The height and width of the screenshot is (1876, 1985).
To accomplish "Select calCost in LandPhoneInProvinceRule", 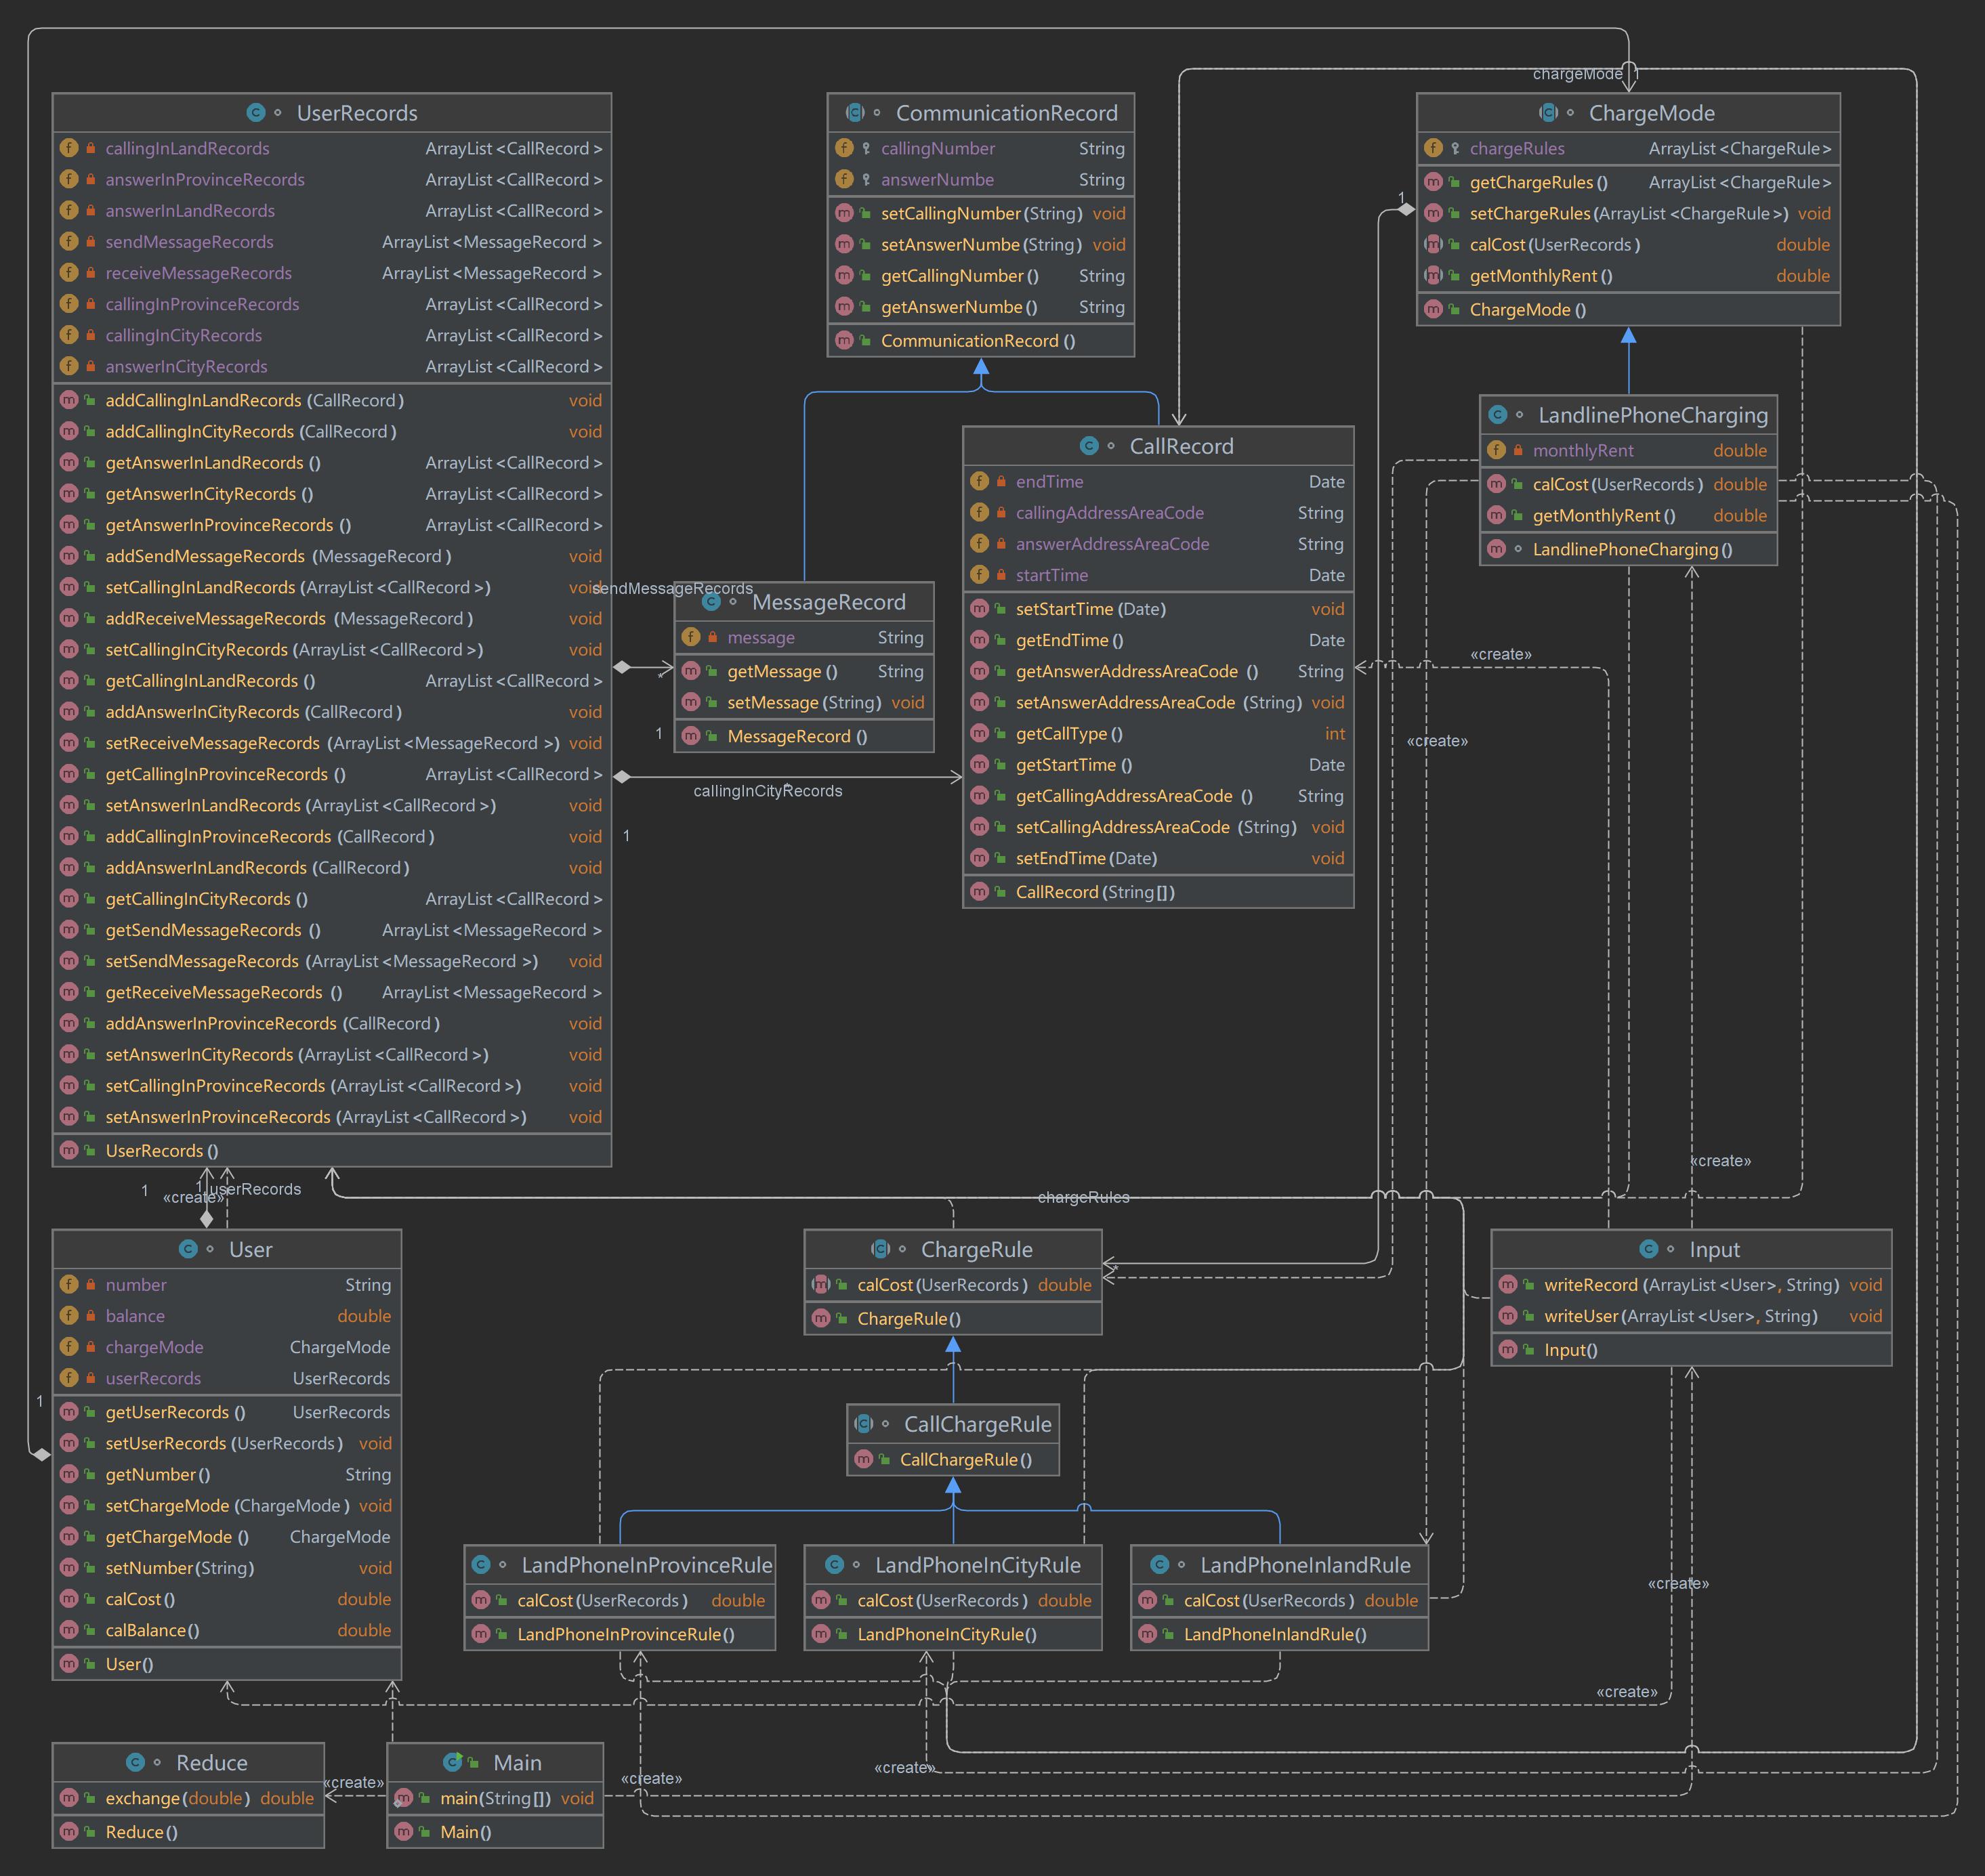I will [619, 1600].
